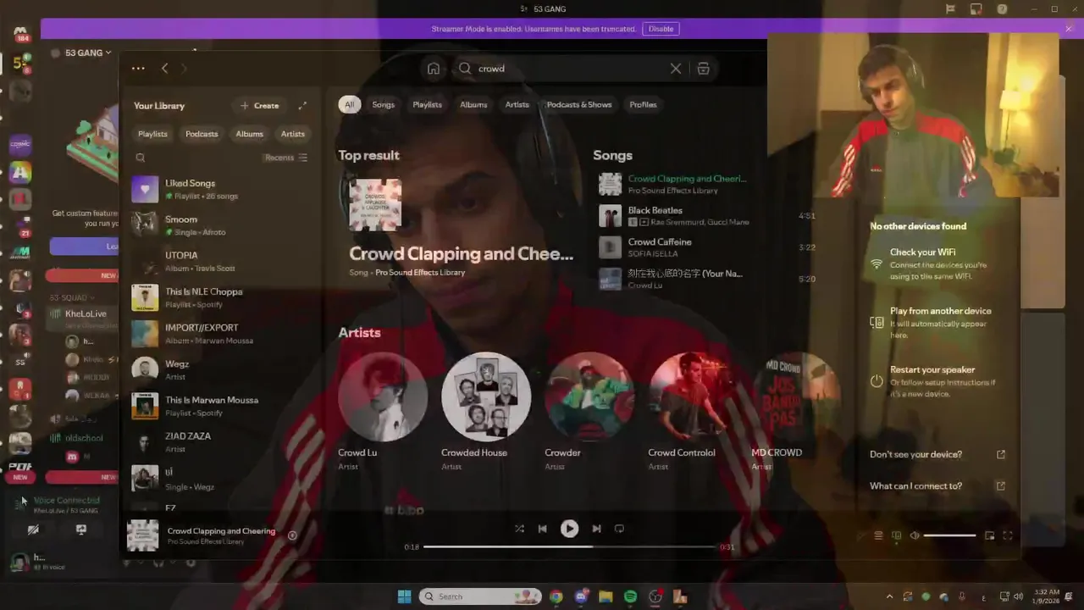
Task: Switch to Podcasts & Shows results
Action: coord(579,105)
